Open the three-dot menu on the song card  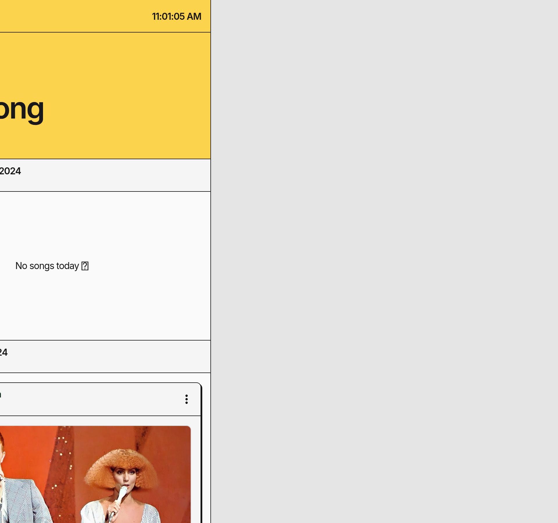click(x=186, y=399)
